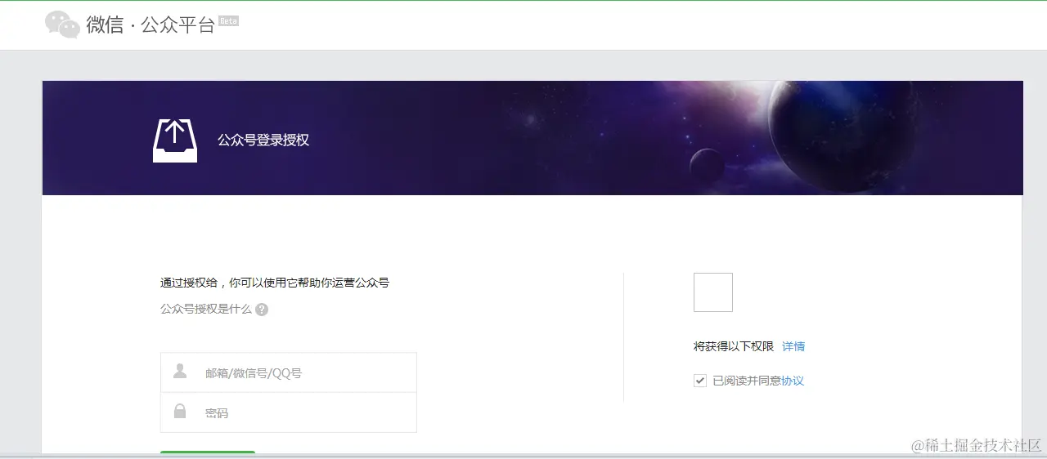The width and height of the screenshot is (1047, 459).
Task: Click the Beta badge next to title
Action: tap(228, 21)
